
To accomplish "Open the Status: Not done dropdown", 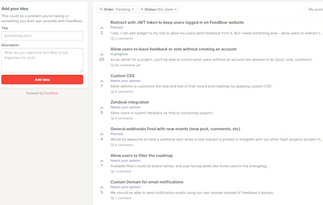I will [158, 9].
